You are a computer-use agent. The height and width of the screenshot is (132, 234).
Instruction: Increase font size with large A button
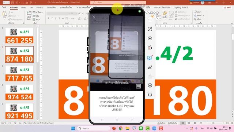[x=79, y=14]
